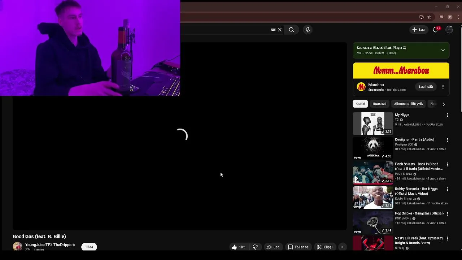Click the Mmm...Marabou ad banner
This screenshot has width=462, height=260.
pos(401,70)
